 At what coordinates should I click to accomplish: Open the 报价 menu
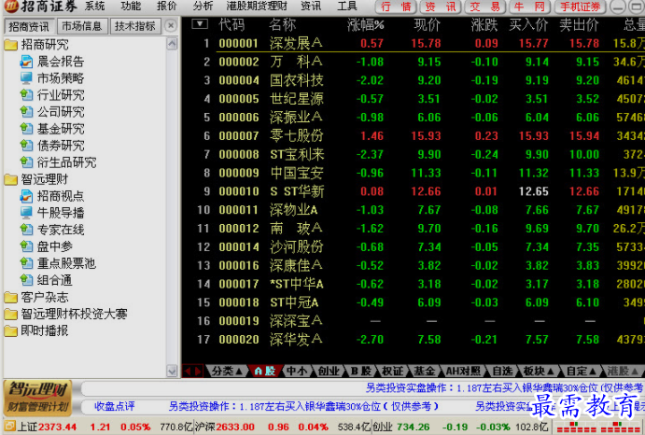pos(166,7)
